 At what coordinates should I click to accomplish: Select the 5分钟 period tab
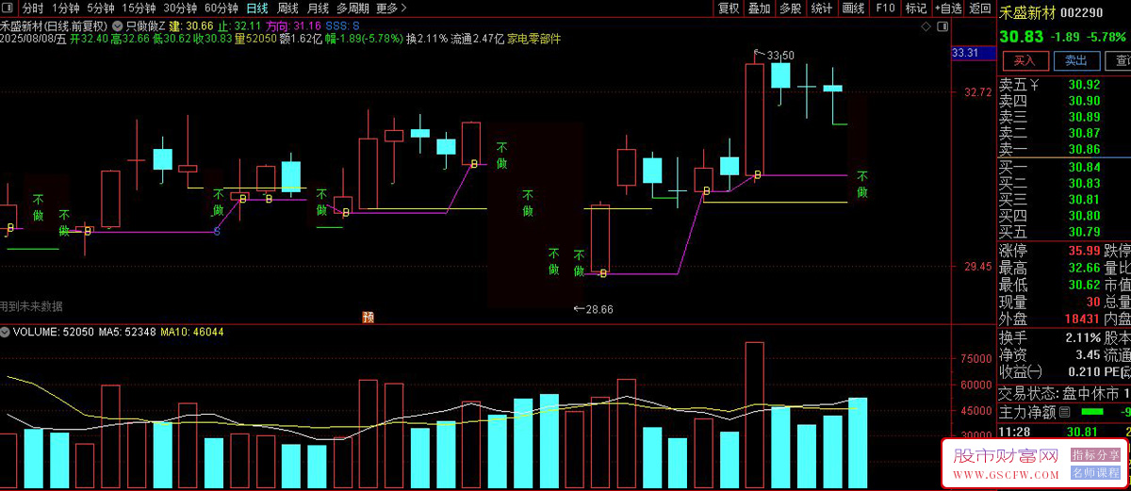[x=101, y=8]
